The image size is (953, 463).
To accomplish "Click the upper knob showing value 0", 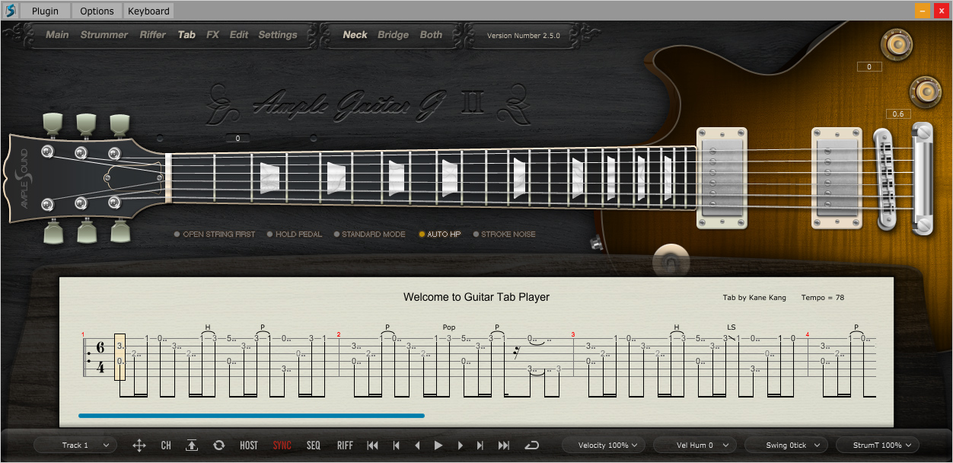I will [896, 44].
